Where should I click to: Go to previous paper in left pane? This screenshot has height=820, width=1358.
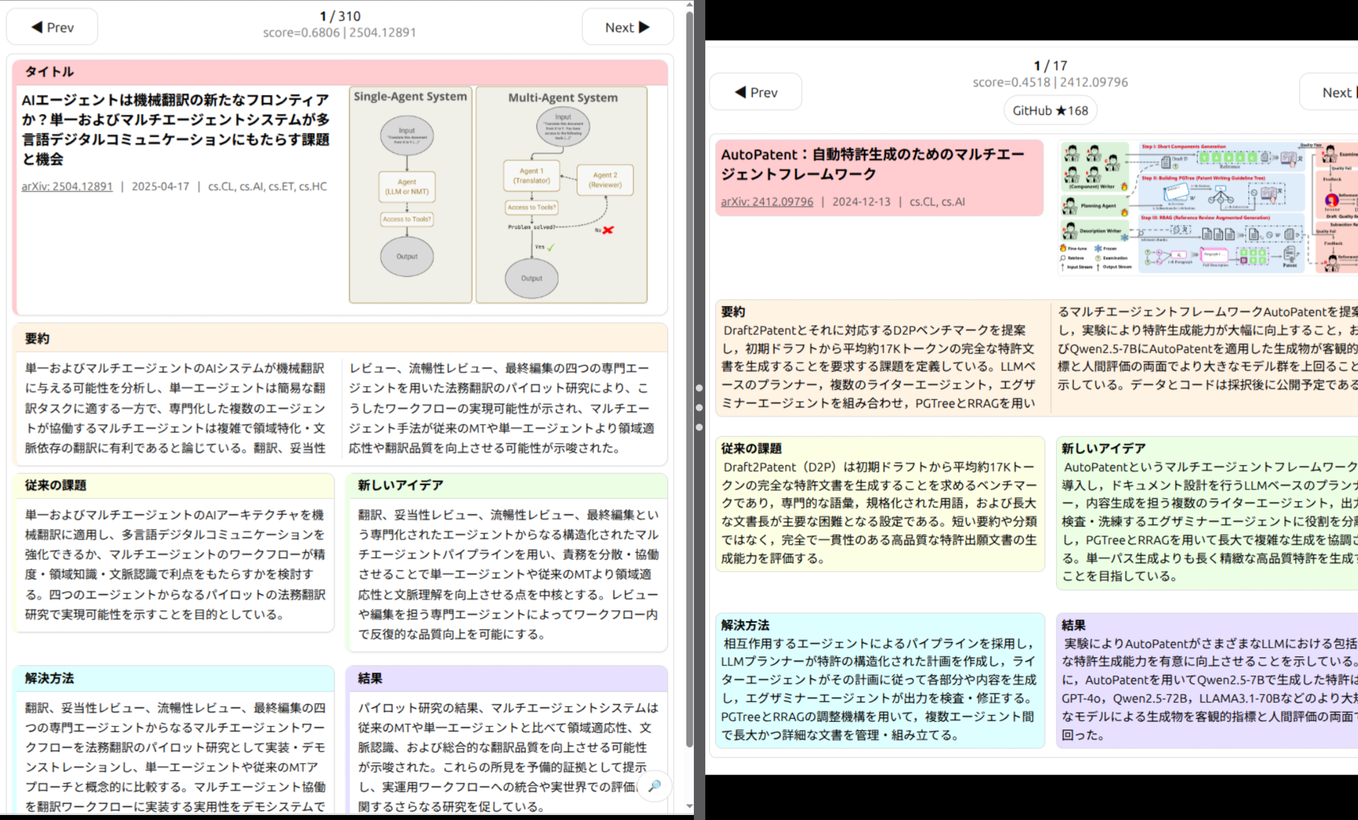tap(52, 27)
